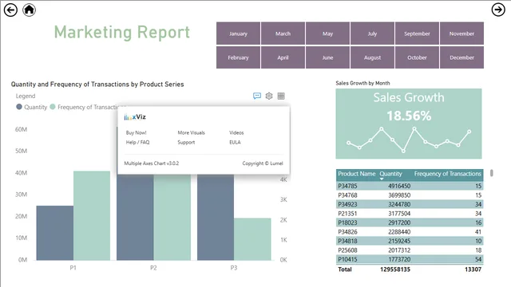This screenshot has height=287, width=511.
Task: Select table row P10415
Action: click(410, 259)
